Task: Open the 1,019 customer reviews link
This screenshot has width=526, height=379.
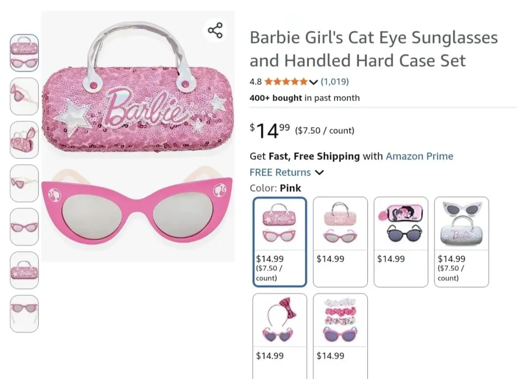Action: pyautogui.click(x=335, y=82)
